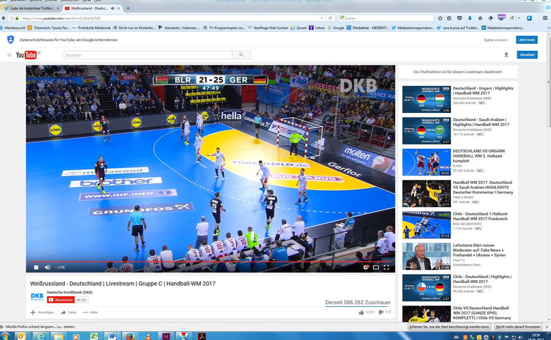Click the red LIVE indicator in the player
Image resolution: width=551 pixels, height=340 pixels.
60,267
